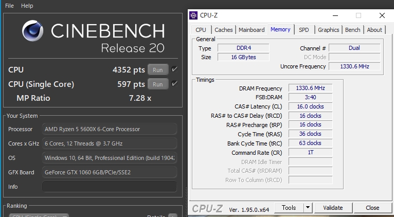This screenshot has width=394, height=217.
Task: Switch to the SPD tab
Action: click(x=304, y=30)
